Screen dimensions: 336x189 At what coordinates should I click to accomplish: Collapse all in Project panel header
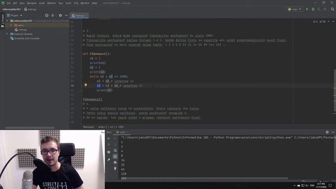click(52, 15)
